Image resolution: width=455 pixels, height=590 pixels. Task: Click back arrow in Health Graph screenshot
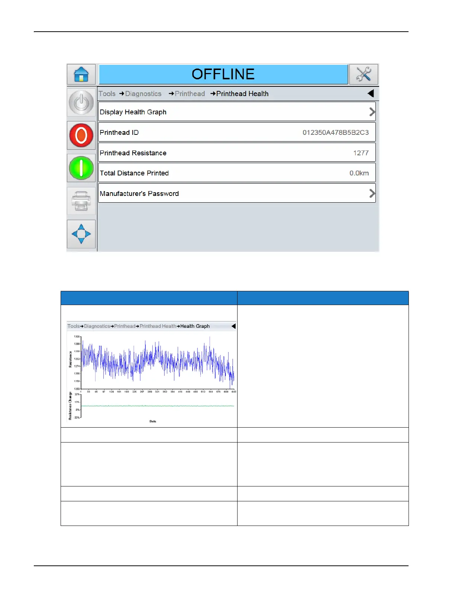[x=233, y=326]
